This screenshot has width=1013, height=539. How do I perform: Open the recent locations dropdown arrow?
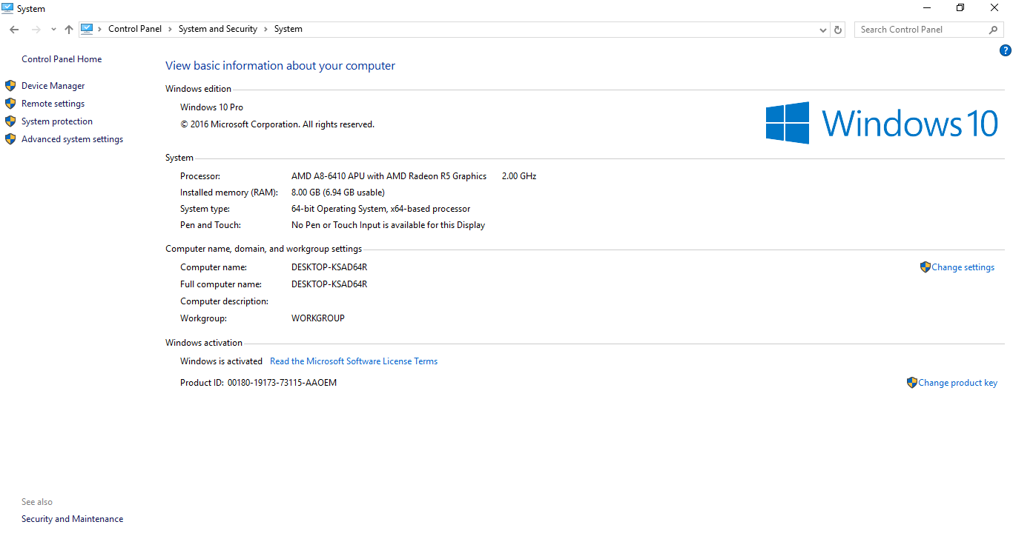click(53, 30)
